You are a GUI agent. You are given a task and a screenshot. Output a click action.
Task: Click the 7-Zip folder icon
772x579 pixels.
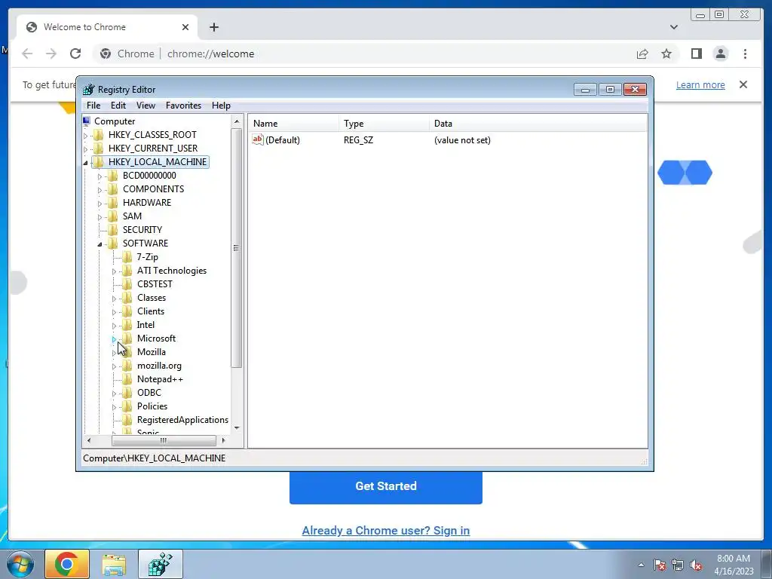pos(127,256)
